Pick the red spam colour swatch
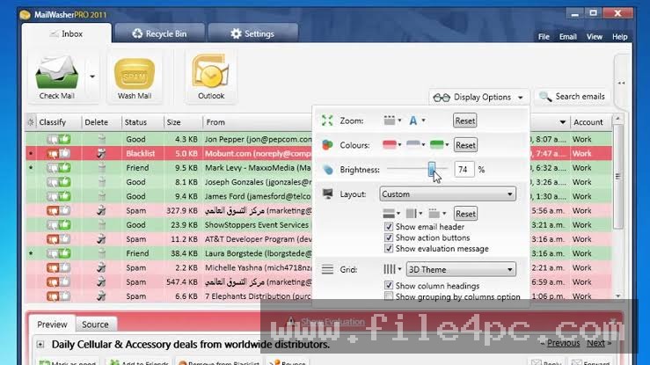The width and height of the screenshot is (650, 365). [391, 144]
